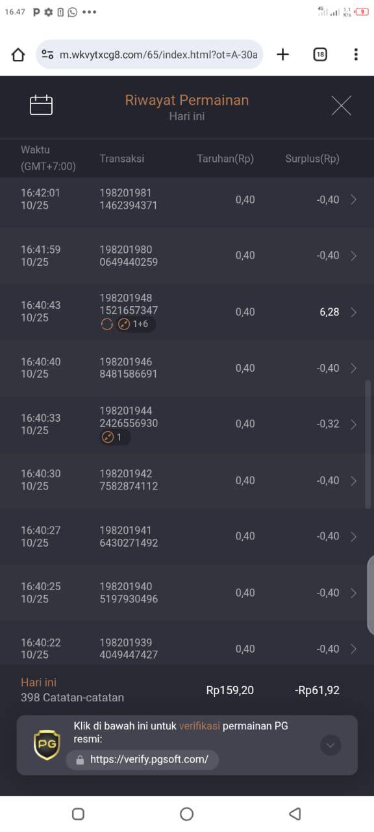
Task: Tap the PG shield logo icon
Action: coord(47,745)
